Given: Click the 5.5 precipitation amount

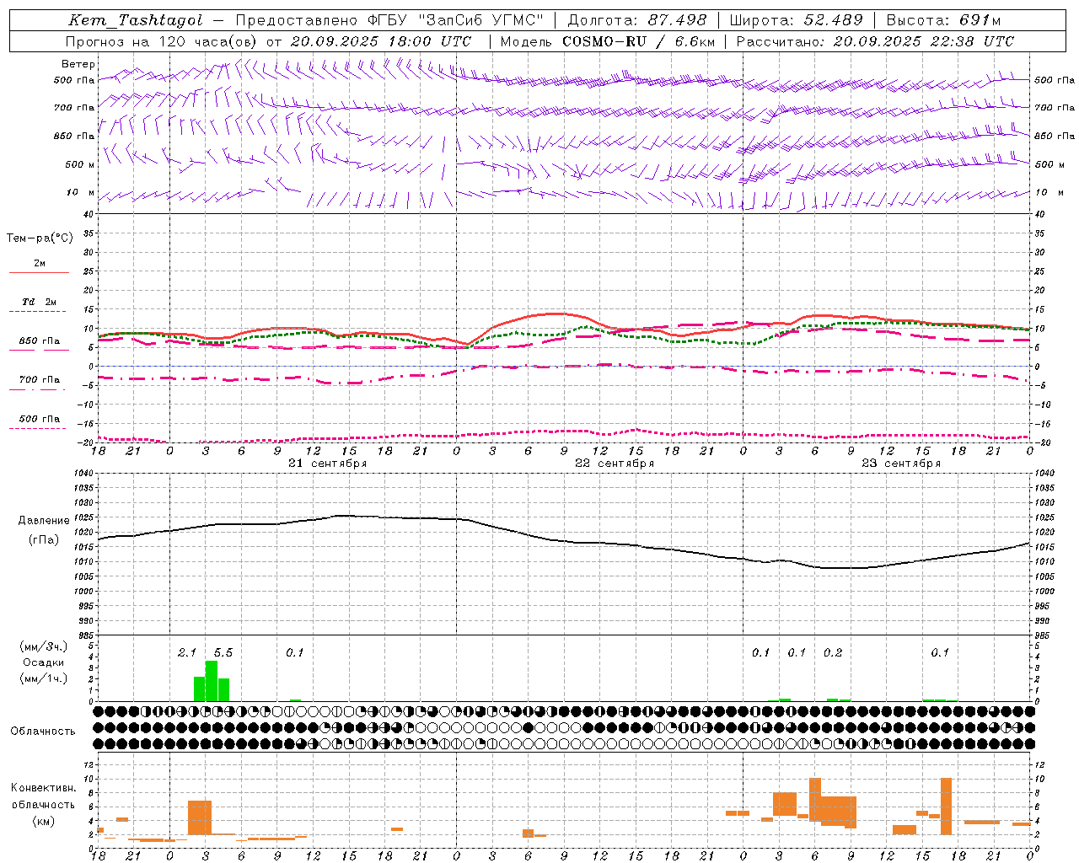Looking at the screenshot, I should click(x=223, y=653).
